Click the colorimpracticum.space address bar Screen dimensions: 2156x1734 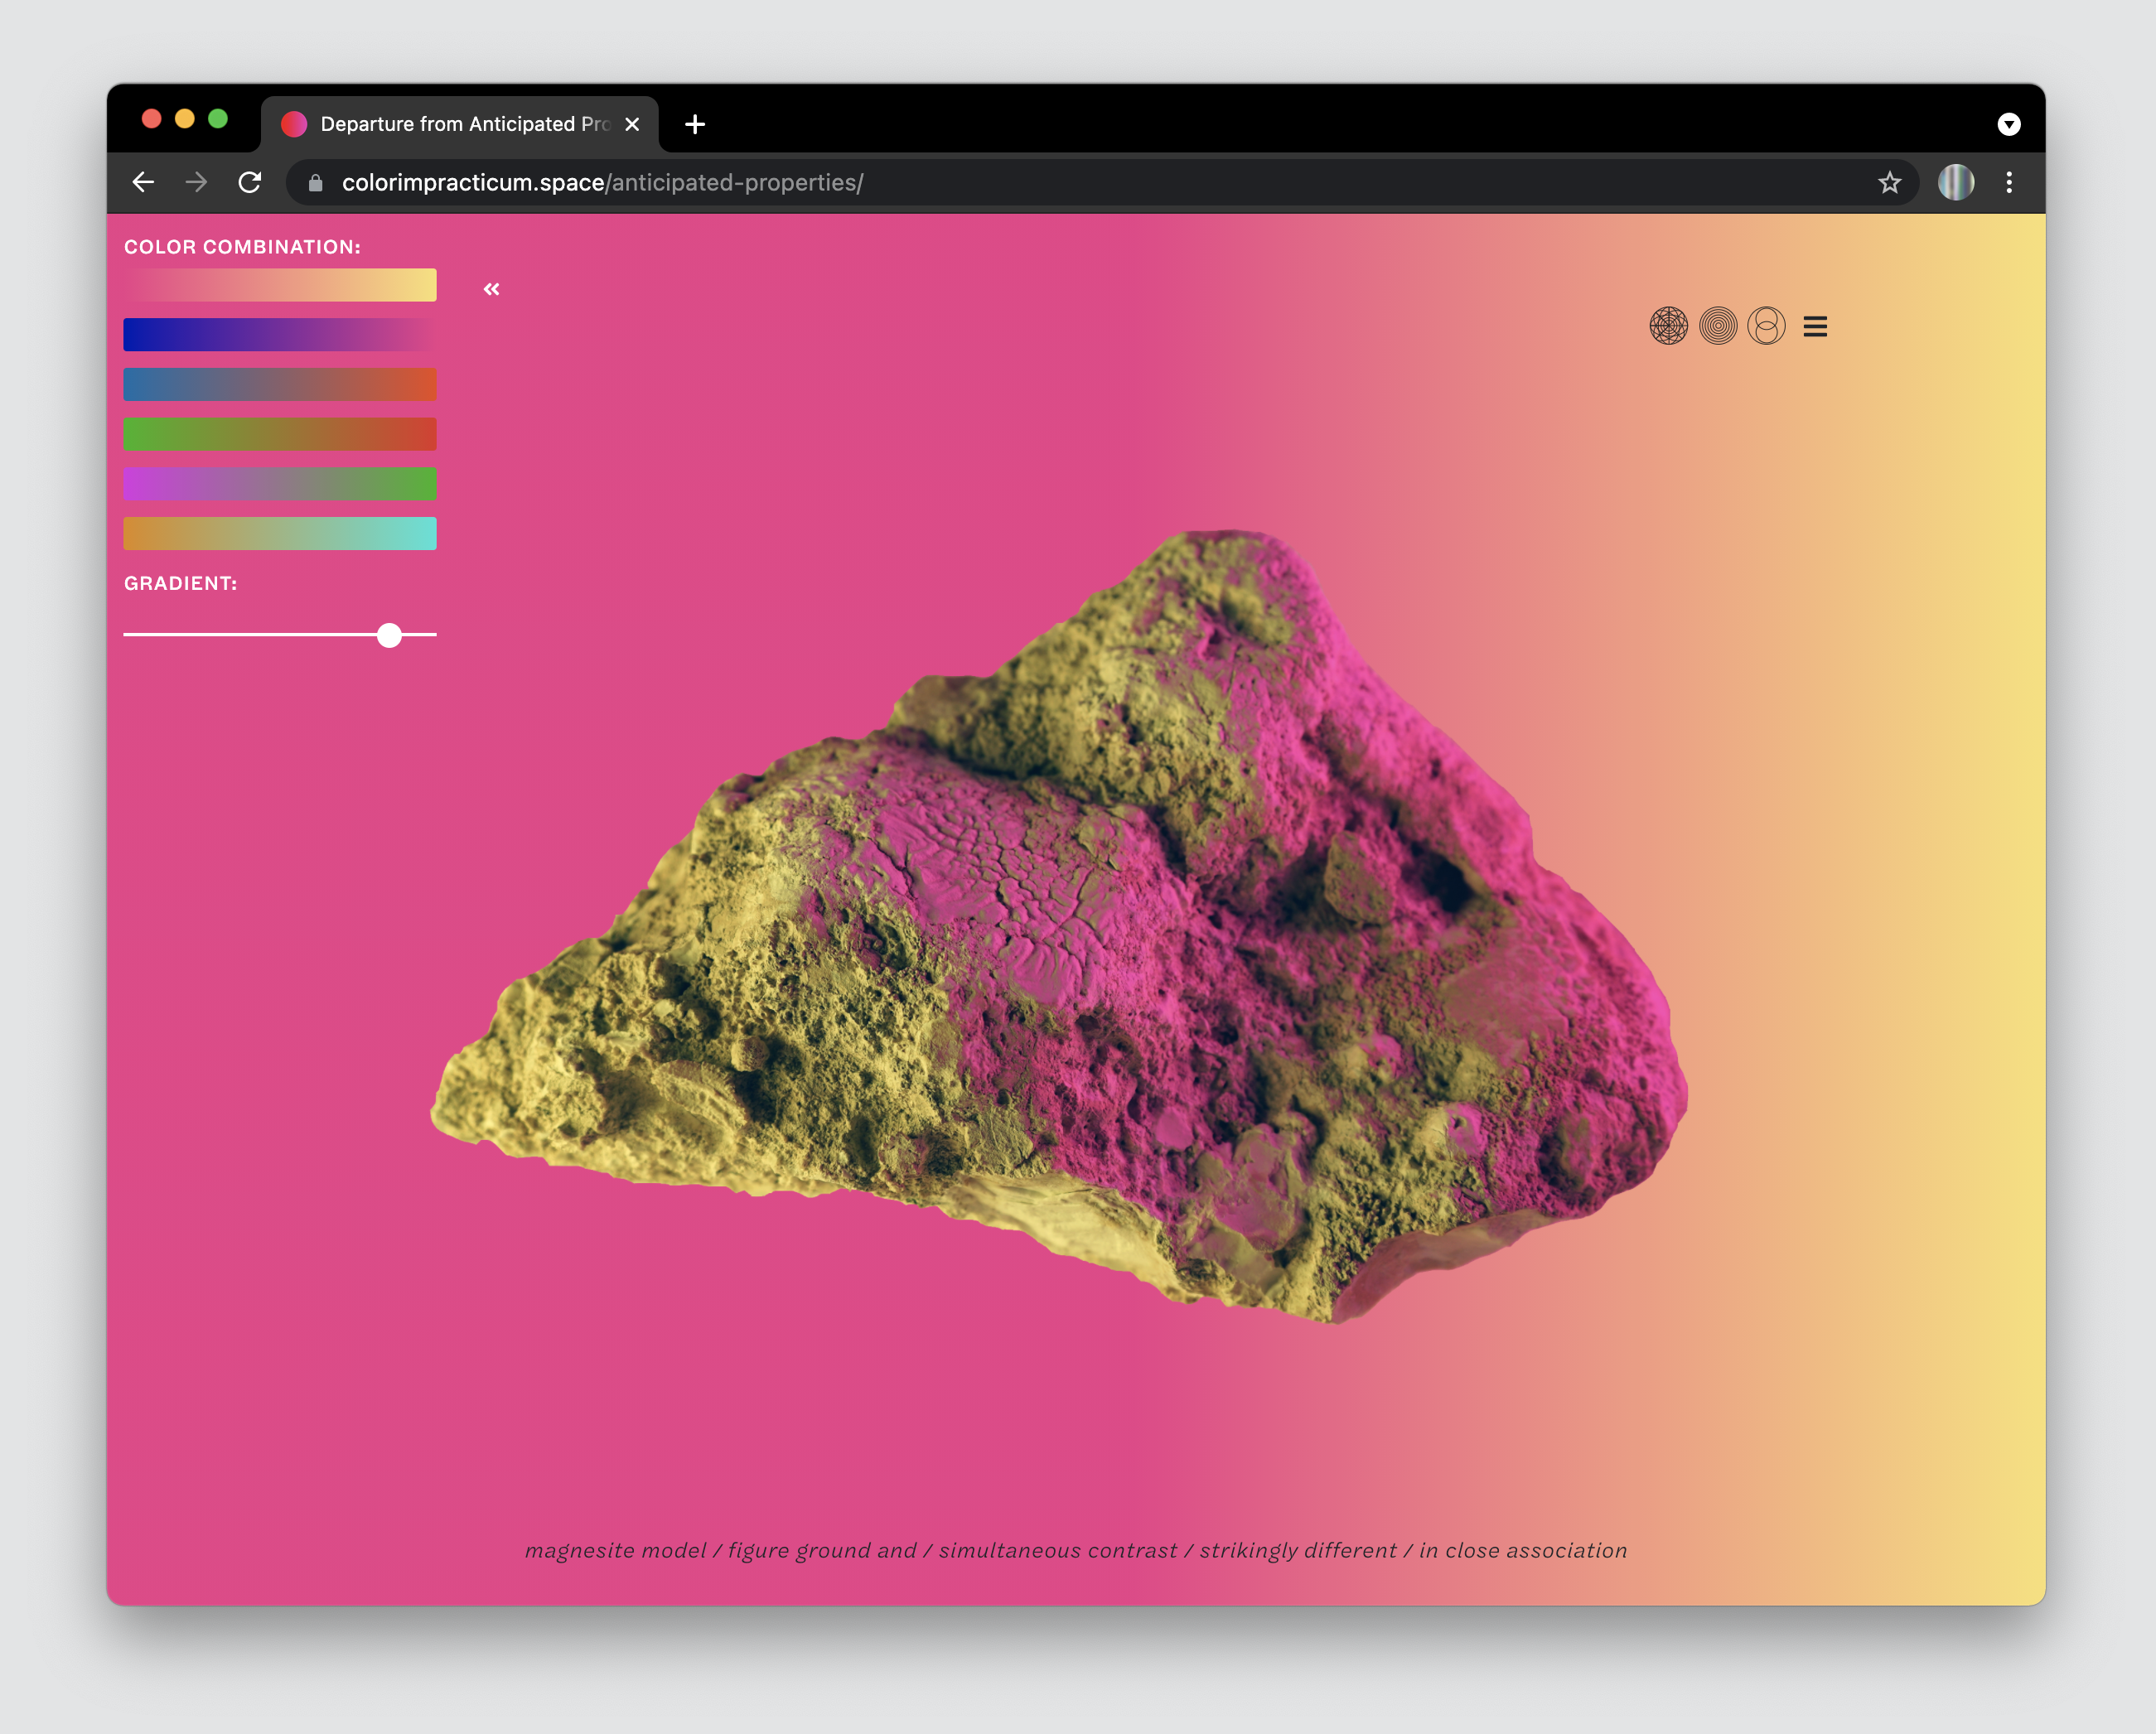coord(900,182)
